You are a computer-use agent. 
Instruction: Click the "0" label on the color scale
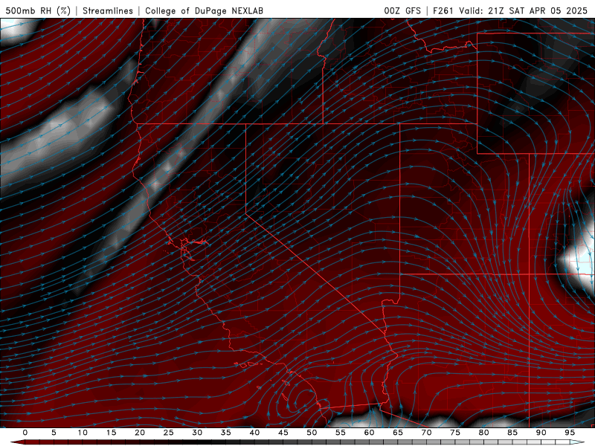pos(25,433)
